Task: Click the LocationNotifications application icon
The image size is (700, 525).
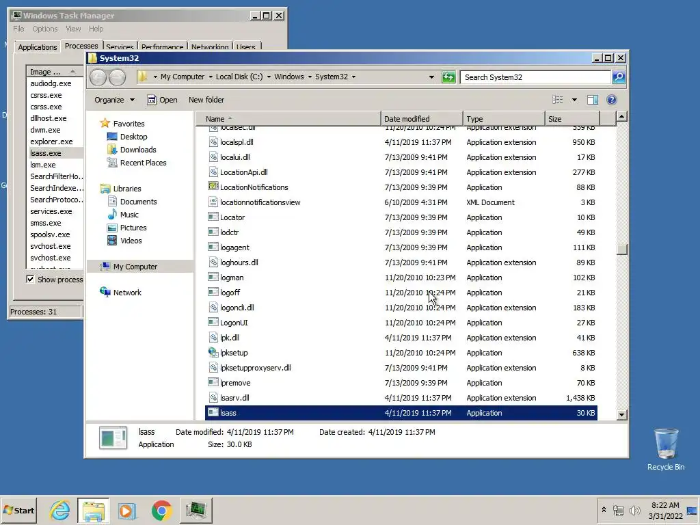Action: tap(213, 187)
